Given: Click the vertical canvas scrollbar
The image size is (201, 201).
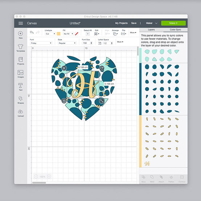Looking at the screenshot, I should click(x=138, y=51).
